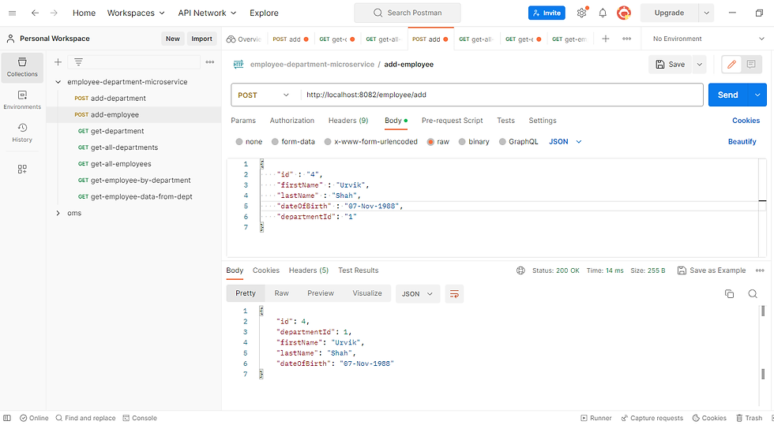Image resolution: width=774 pixels, height=425 pixels.
Task: Select the raw body type radio
Action: coord(430,142)
